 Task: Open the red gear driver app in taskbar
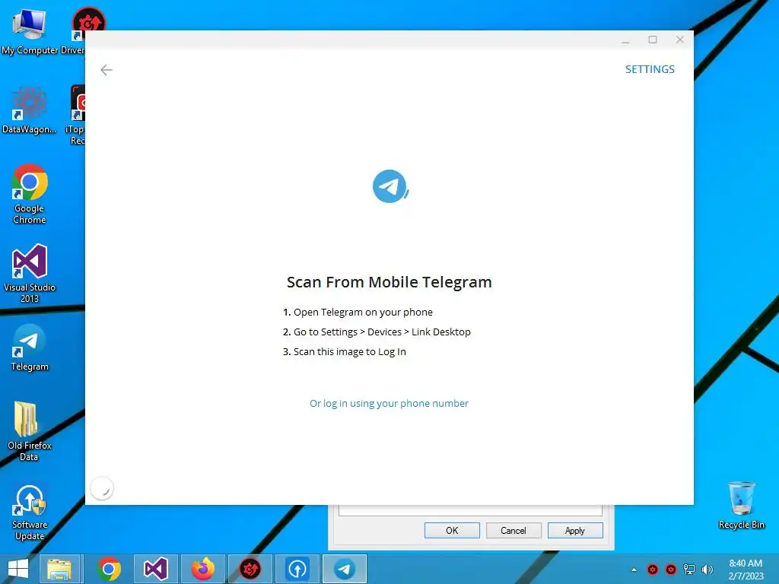[250, 569]
